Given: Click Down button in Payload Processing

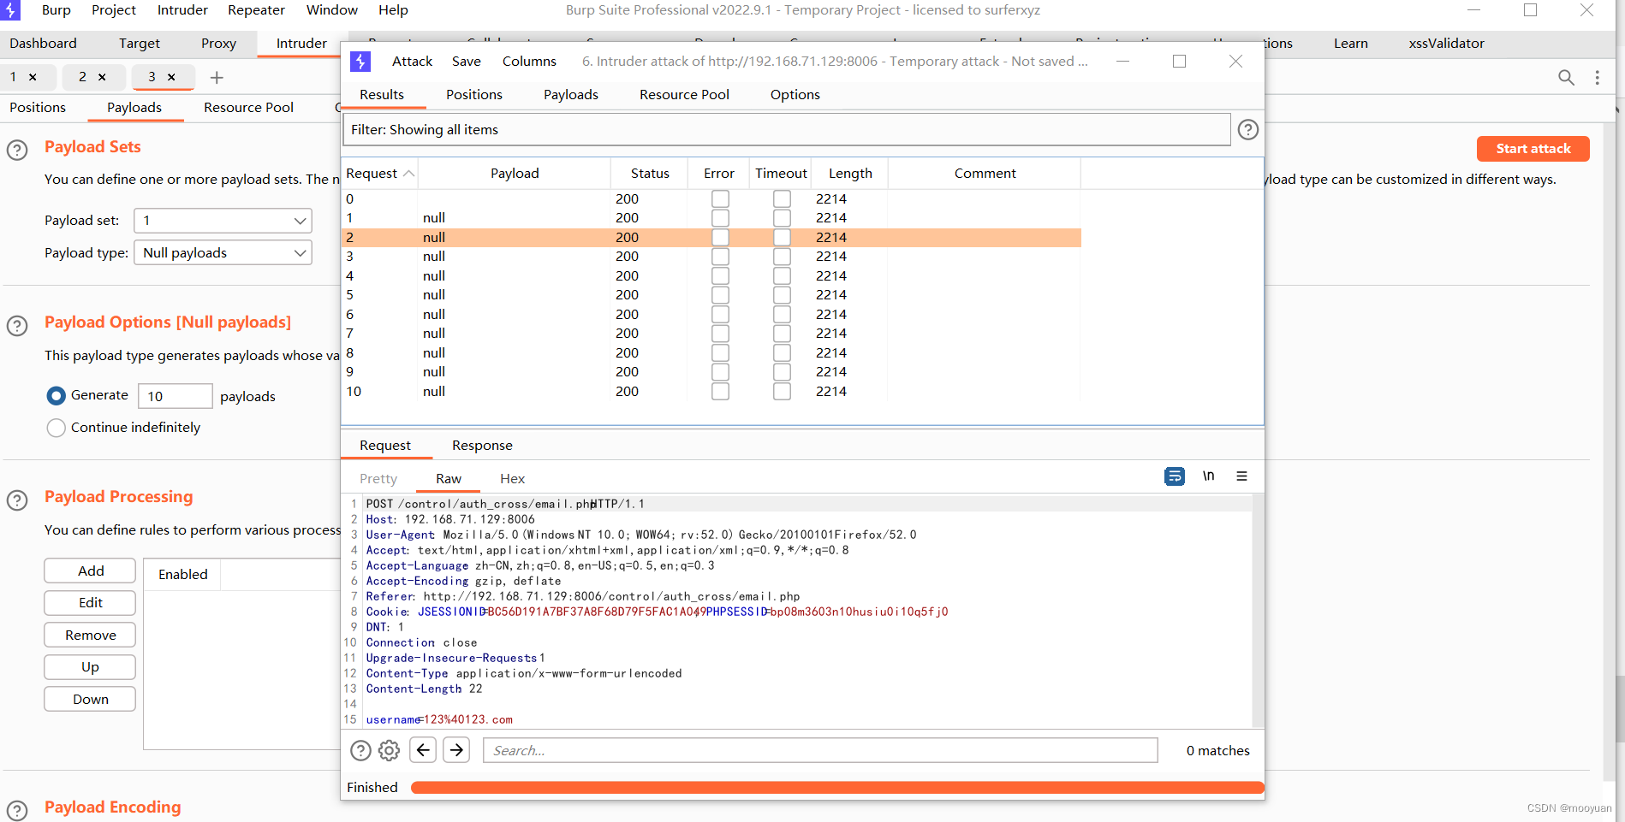Looking at the screenshot, I should (x=90, y=700).
